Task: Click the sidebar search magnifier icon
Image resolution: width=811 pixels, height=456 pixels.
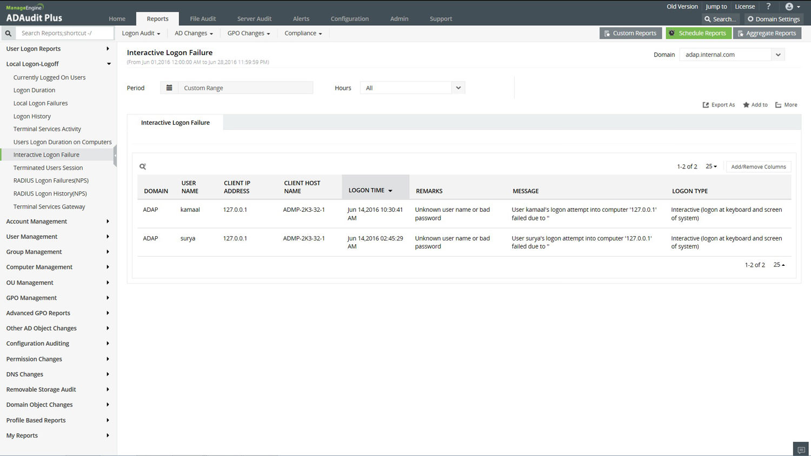Action: point(8,33)
